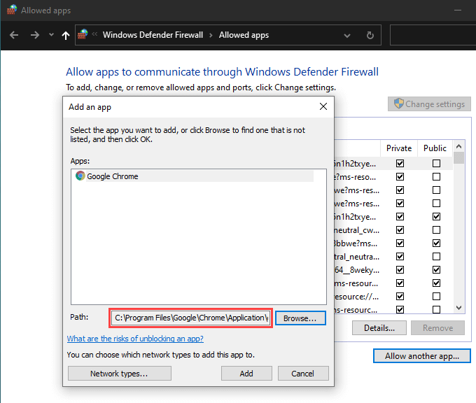The width and height of the screenshot is (476, 403).
Task: Click the Browse button
Action: 300,318
